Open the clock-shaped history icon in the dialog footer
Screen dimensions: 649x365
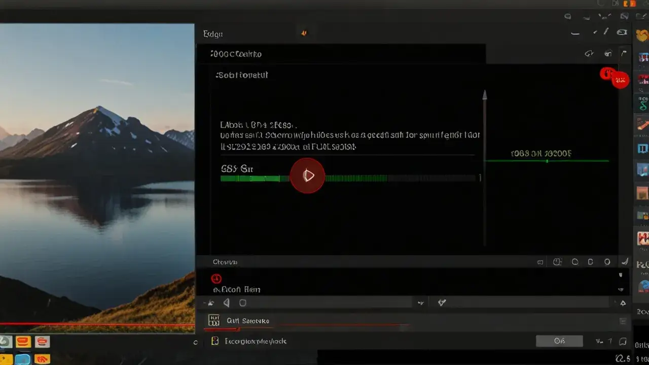[557, 262]
